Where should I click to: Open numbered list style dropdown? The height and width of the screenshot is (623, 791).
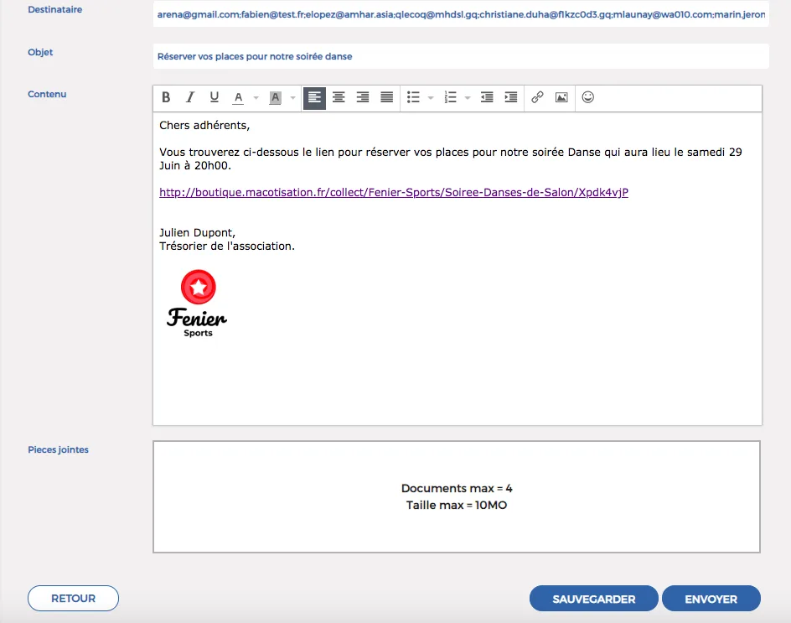(468, 97)
